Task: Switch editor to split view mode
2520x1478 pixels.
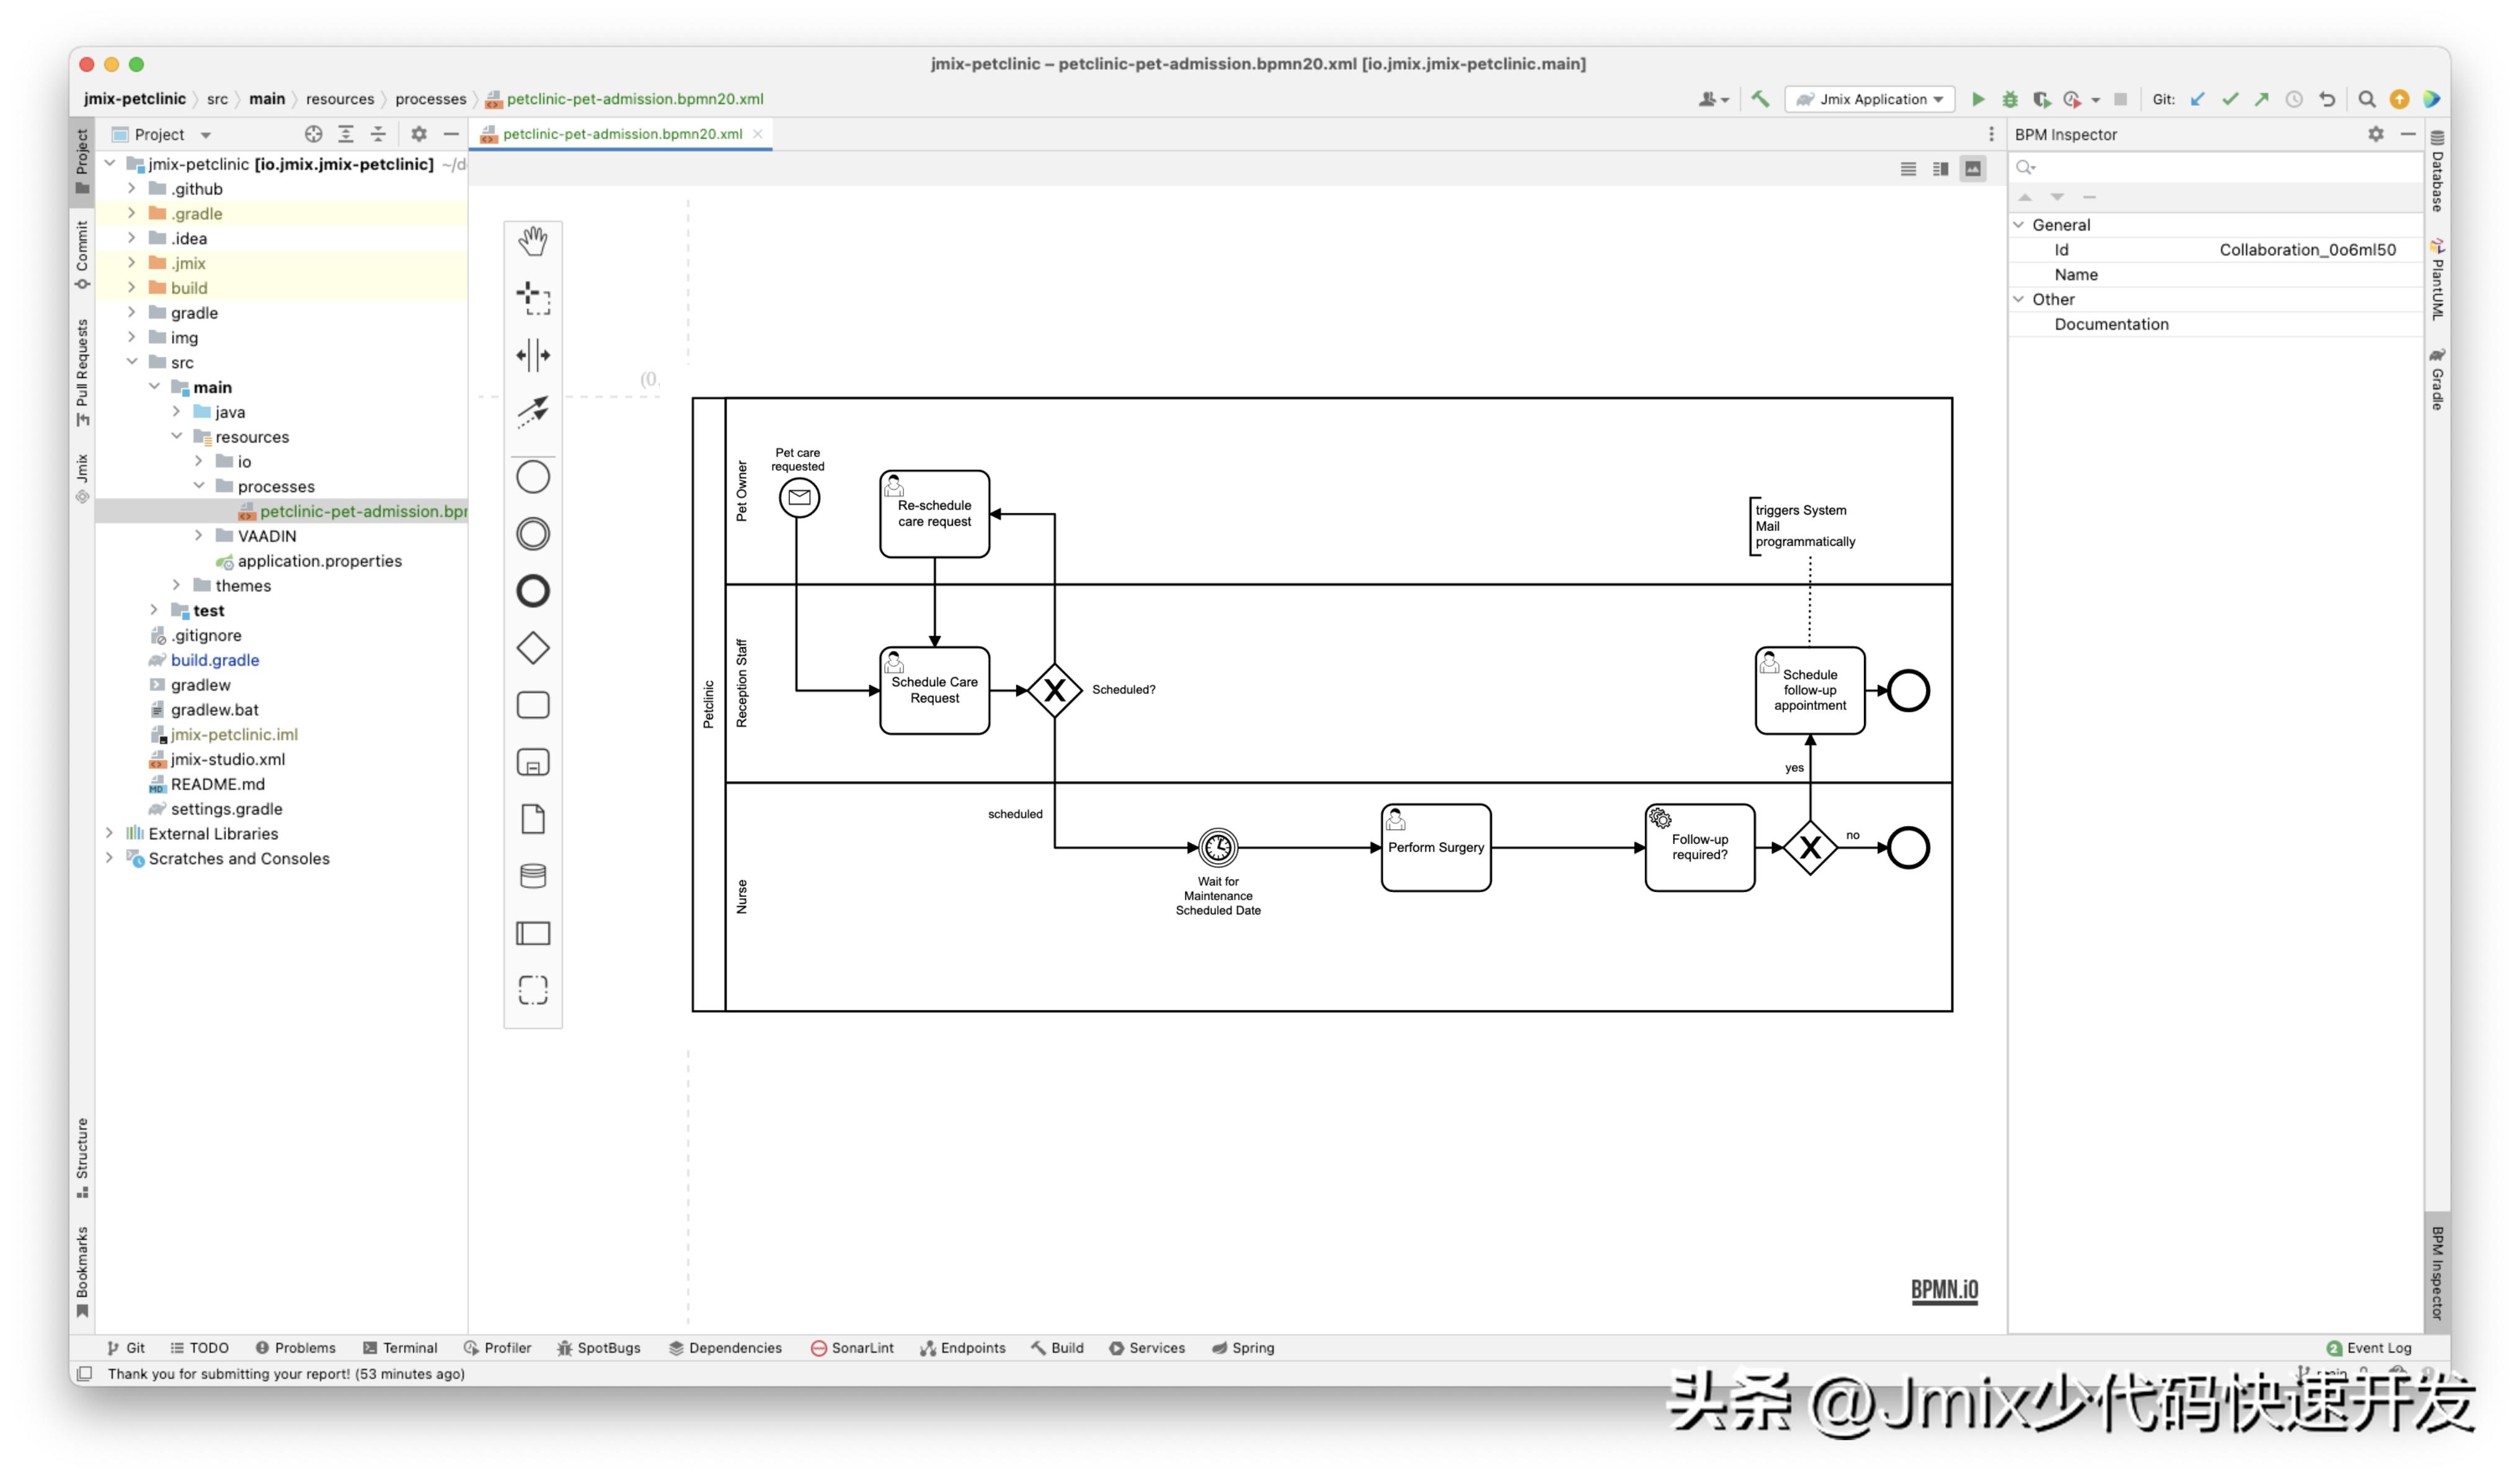Action: [1940, 169]
